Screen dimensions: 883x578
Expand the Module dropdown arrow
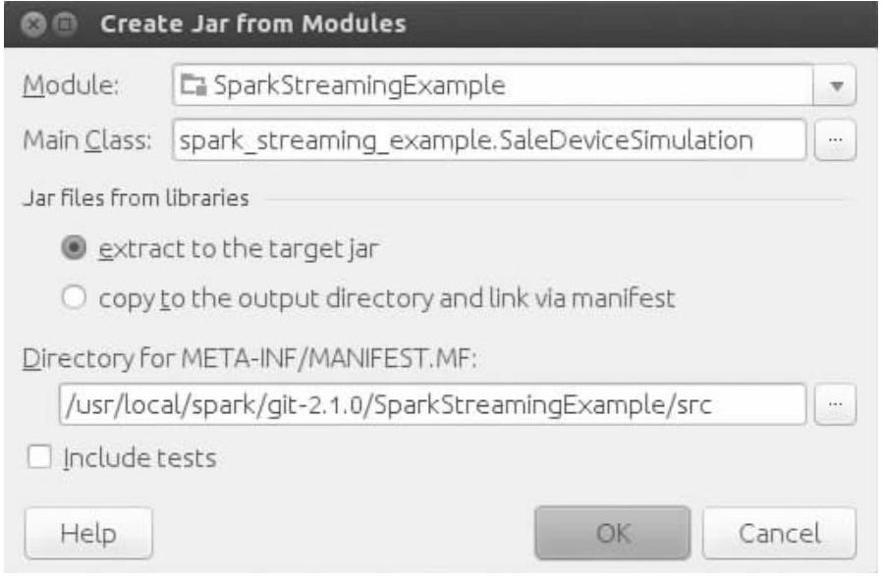tap(835, 85)
